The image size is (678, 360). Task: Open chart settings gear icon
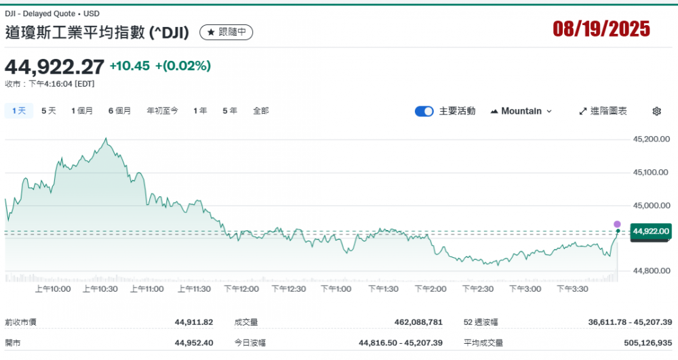(x=656, y=111)
